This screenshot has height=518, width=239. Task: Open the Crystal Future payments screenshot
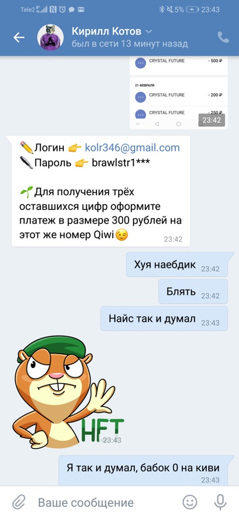point(179,93)
